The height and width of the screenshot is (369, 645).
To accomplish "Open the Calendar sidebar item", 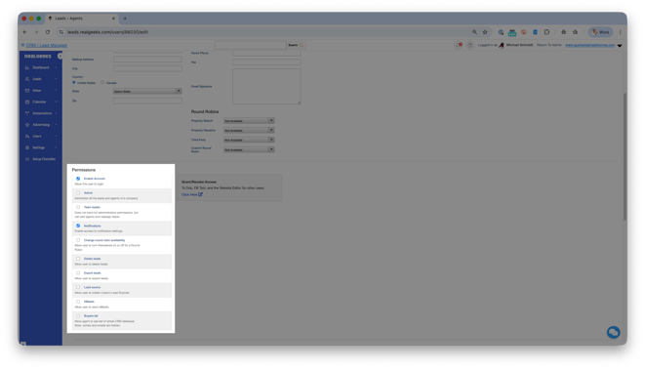I will [x=39, y=102].
